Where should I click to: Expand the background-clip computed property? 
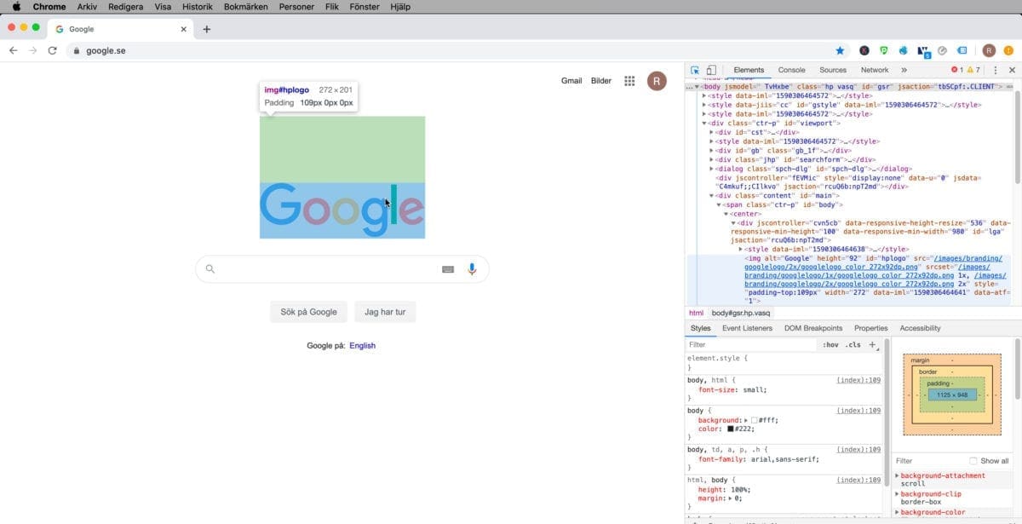click(x=897, y=494)
